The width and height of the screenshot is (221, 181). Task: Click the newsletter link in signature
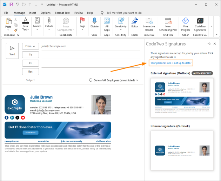pyautogui.click(x=44, y=141)
